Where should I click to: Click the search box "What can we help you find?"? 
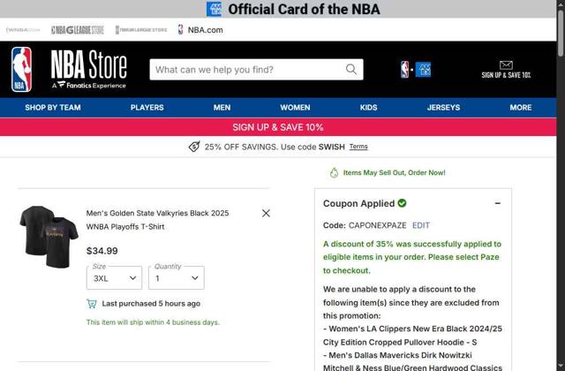[x=256, y=70]
